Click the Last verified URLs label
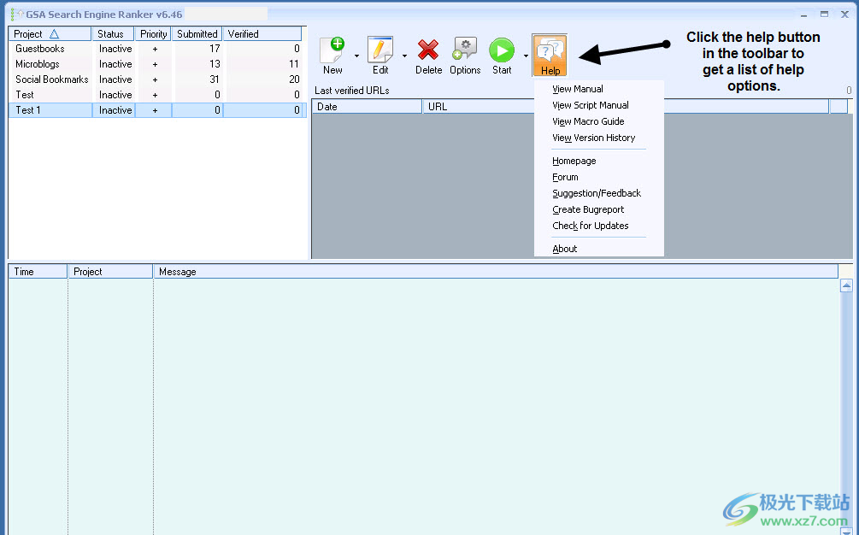This screenshot has height=535, width=859. coord(351,91)
